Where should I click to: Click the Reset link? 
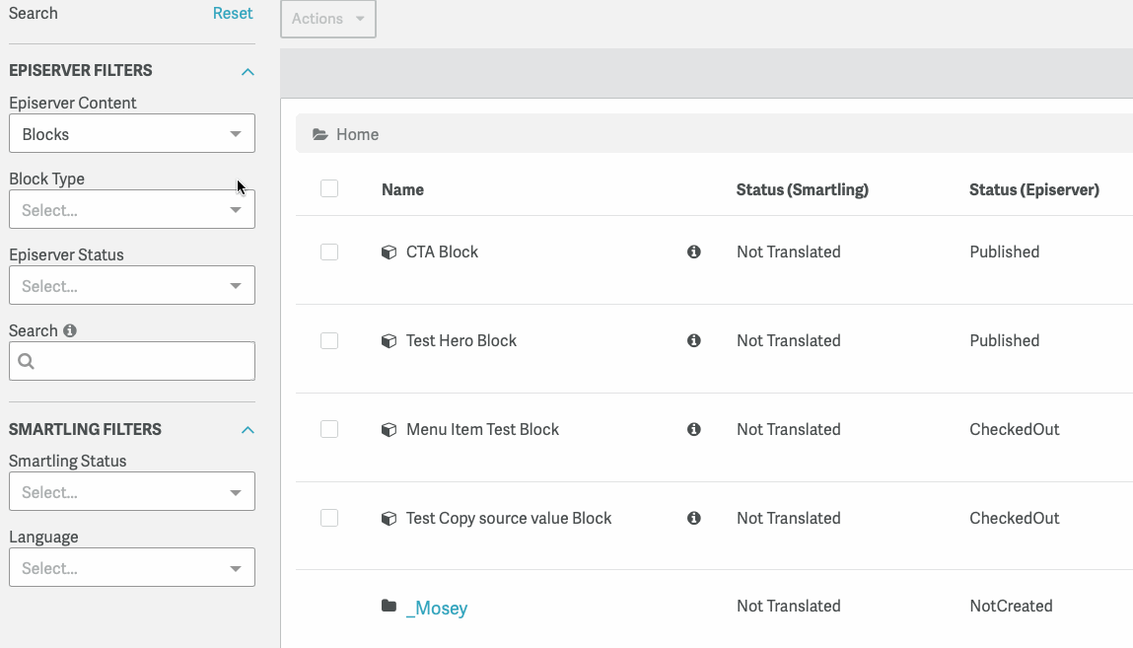coord(233,14)
